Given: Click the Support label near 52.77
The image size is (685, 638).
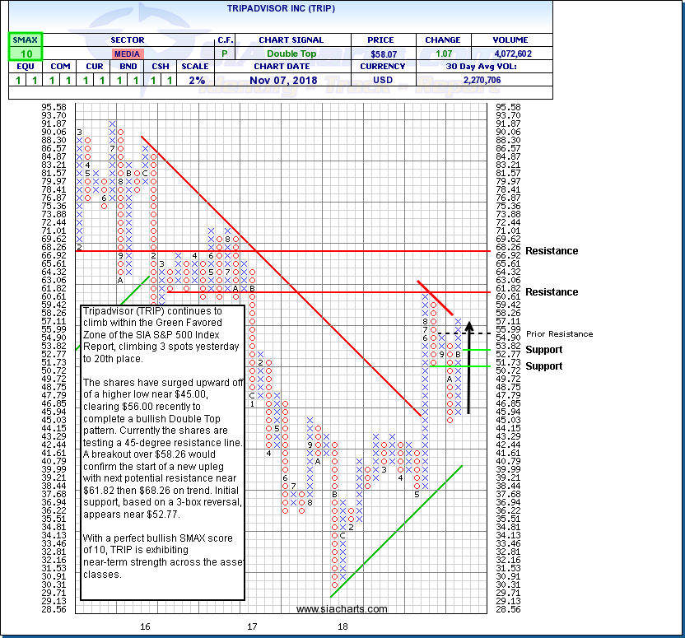Looking at the screenshot, I should [x=543, y=350].
